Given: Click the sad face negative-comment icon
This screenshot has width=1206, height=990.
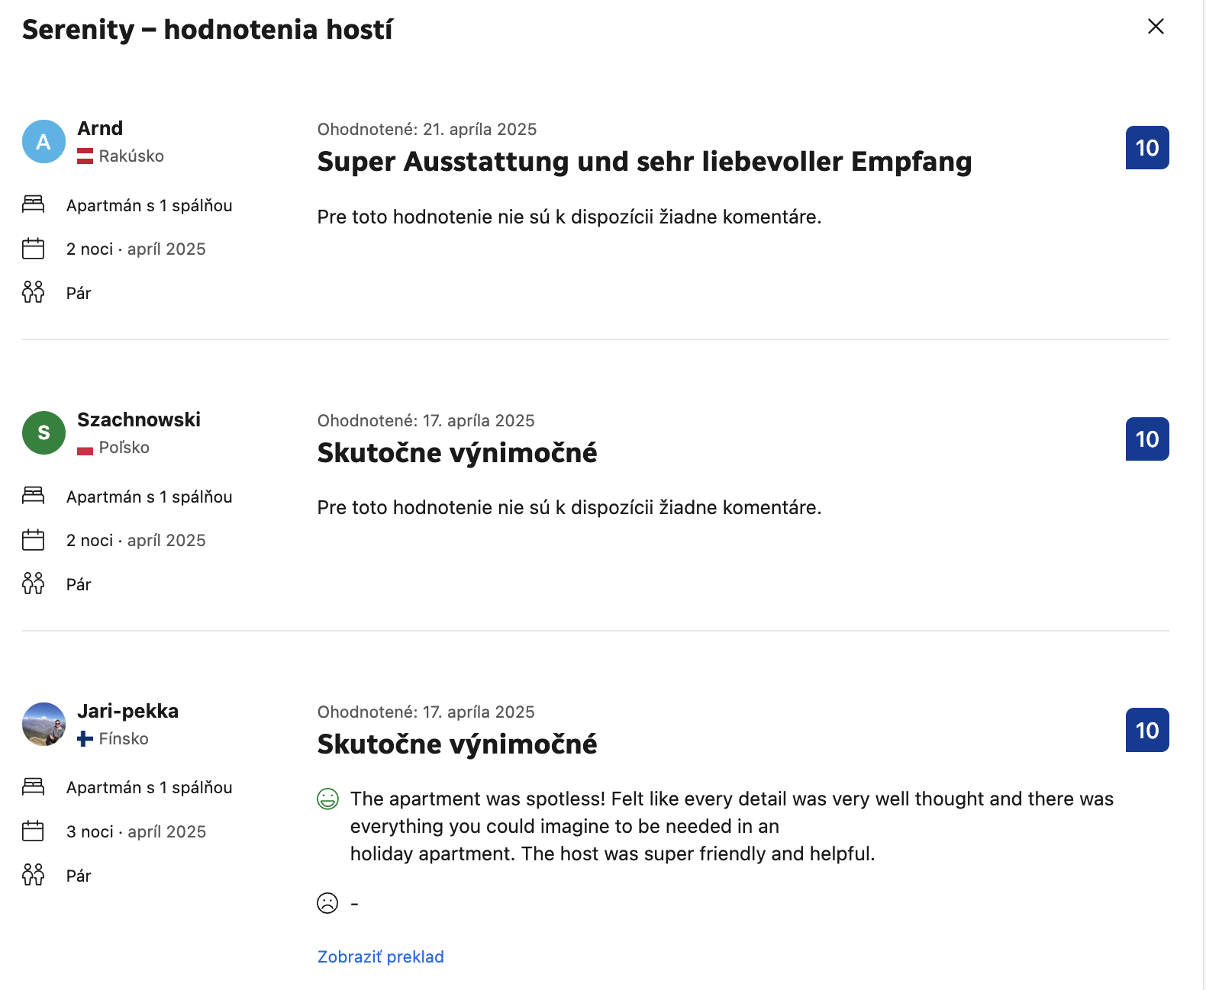Looking at the screenshot, I should 327,903.
